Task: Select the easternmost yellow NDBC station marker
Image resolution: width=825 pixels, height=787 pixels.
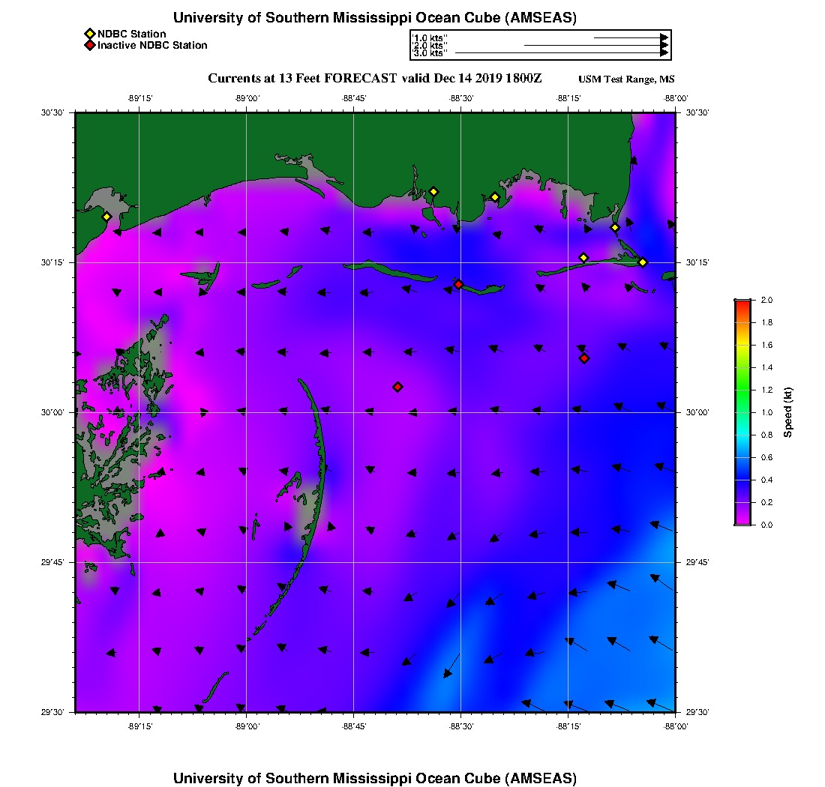Action: pyautogui.click(x=643, y=262)
